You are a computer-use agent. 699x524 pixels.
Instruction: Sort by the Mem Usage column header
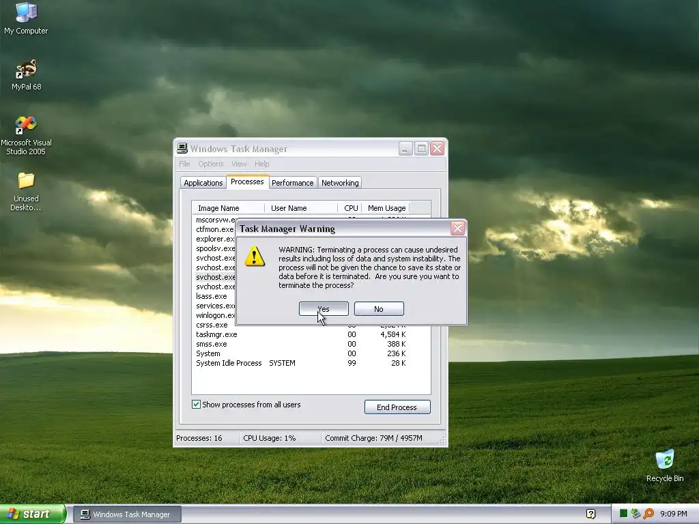click(386, 208)
